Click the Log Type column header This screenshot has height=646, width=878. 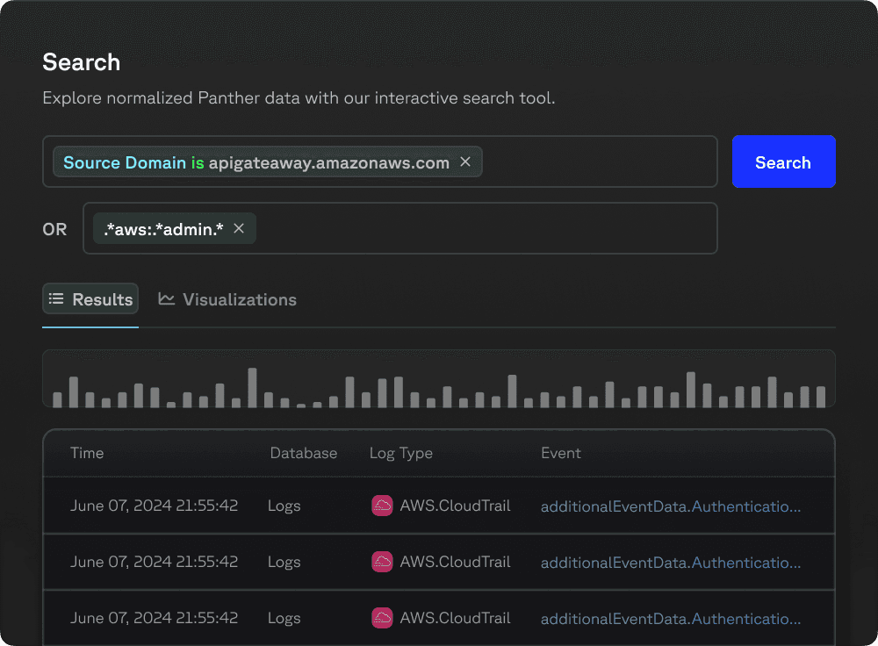401,453
